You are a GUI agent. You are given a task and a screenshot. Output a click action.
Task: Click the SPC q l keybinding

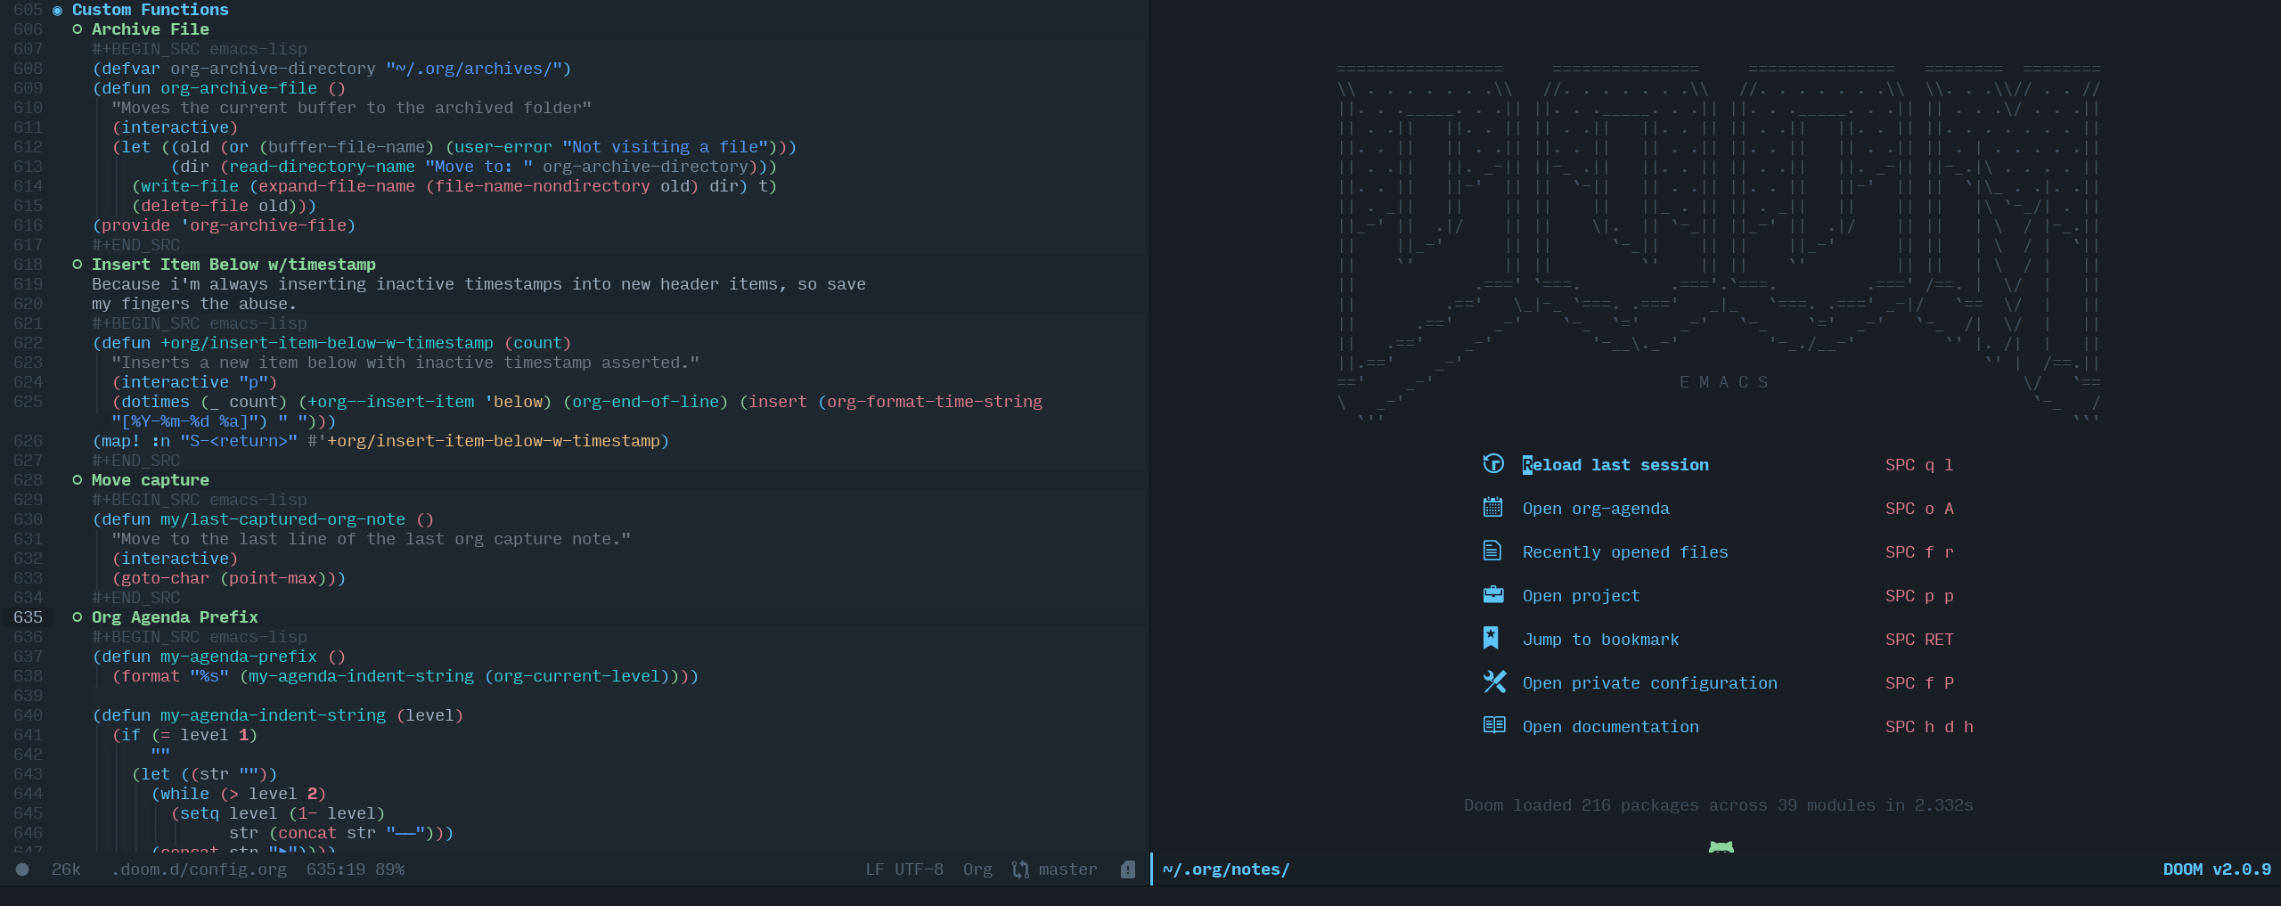[1919, 465]
